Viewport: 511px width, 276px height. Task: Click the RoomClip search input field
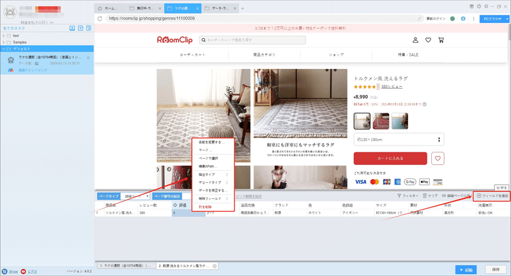(252, 40)
